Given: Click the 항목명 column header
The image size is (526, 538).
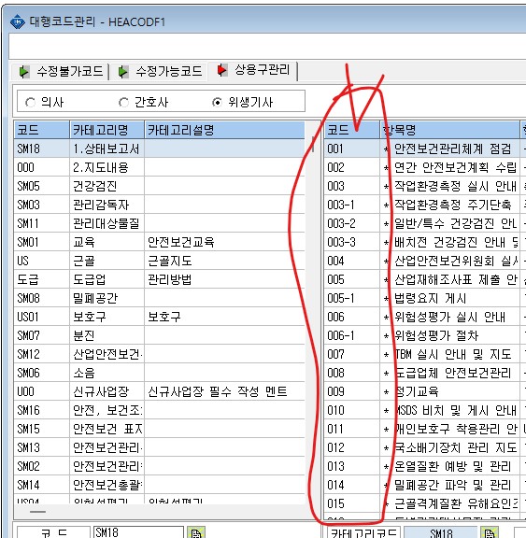Looking at the screenshot, I should [449, 130].
